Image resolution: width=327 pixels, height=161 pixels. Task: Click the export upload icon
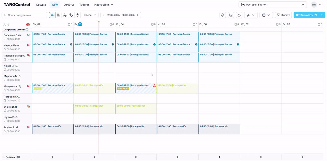click(239, 15)
